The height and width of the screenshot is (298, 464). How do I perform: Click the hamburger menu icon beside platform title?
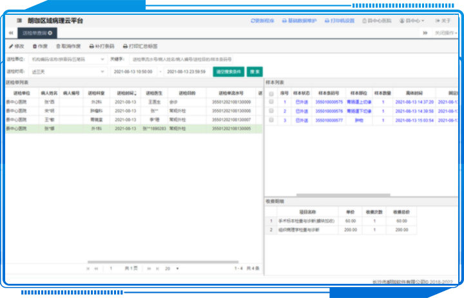pos(19,21)
